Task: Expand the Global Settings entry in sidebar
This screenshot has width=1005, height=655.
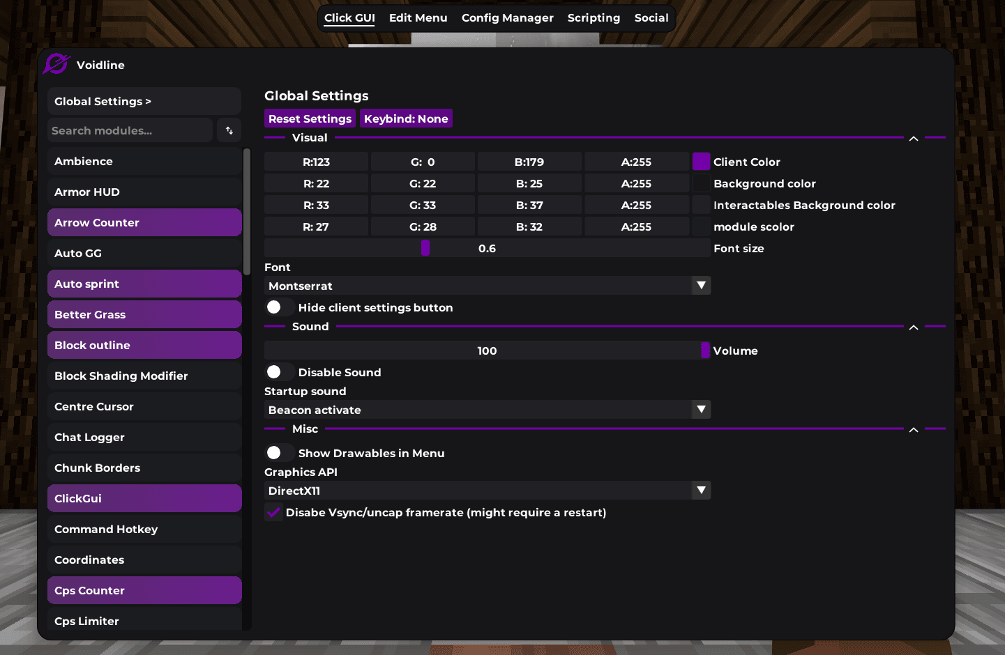Action: coord(144,101)
